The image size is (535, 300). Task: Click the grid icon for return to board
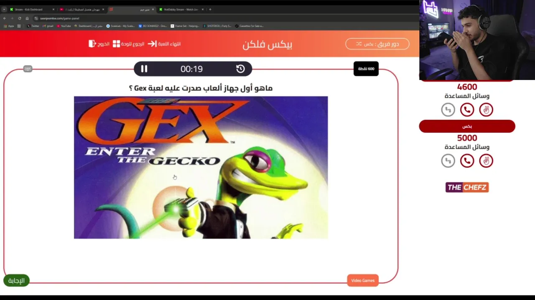coord(116,44)
